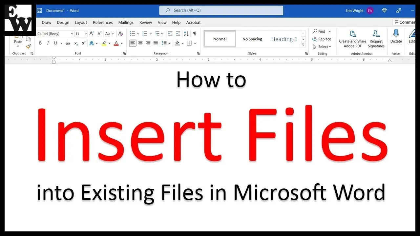Screen dimensions: 420x236
Task: Apply the Text Effects outlined A icon
Action: pyautogui.click(x=92, y=43)
